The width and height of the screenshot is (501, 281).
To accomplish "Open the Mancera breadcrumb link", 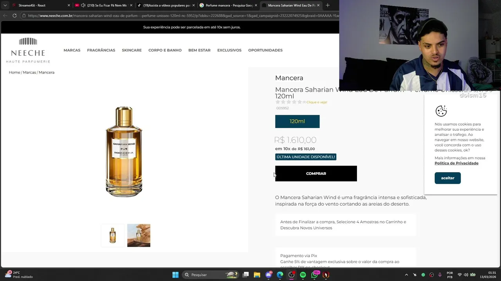I will (x=47, y=72).
